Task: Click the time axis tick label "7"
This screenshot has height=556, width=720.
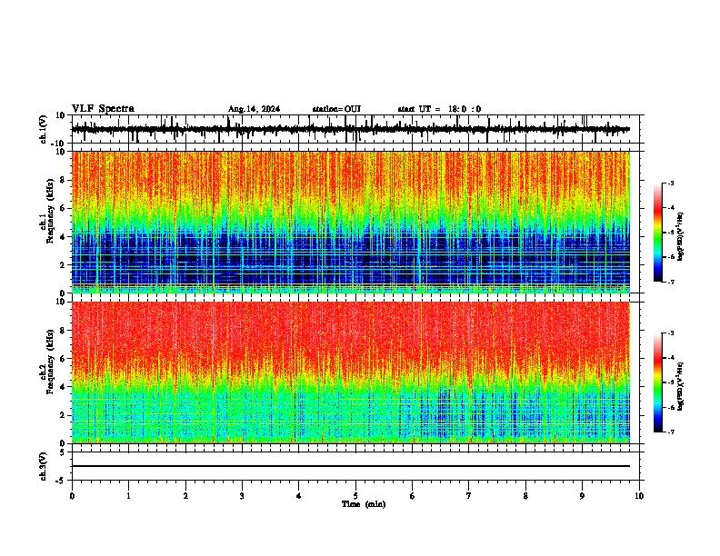Action: point(469,496)
